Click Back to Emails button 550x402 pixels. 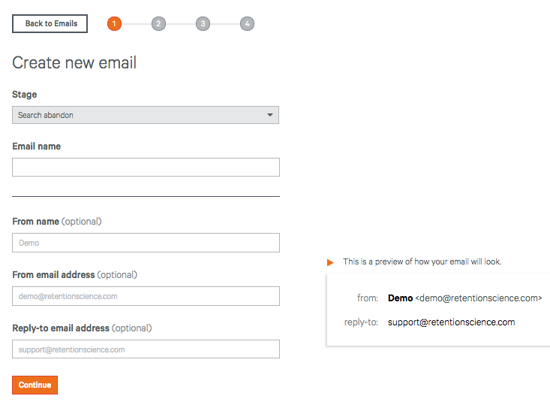click(x=50, y=23)
